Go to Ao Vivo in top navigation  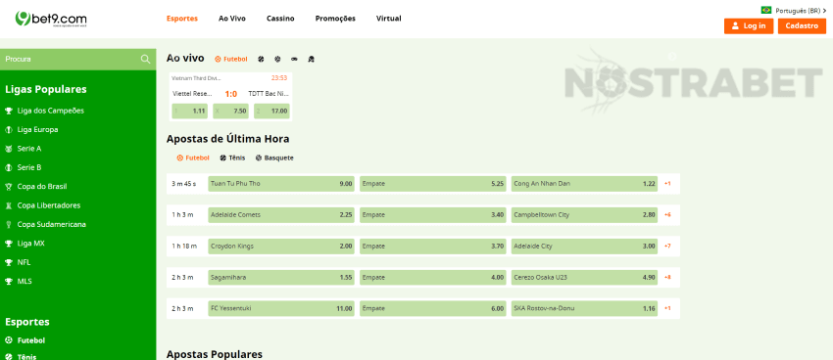[x=232, y=19]
